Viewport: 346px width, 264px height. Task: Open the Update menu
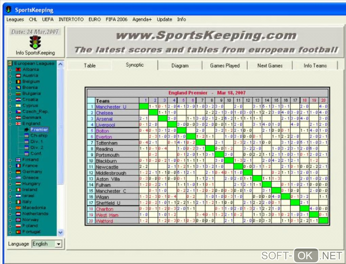(165, 19)
